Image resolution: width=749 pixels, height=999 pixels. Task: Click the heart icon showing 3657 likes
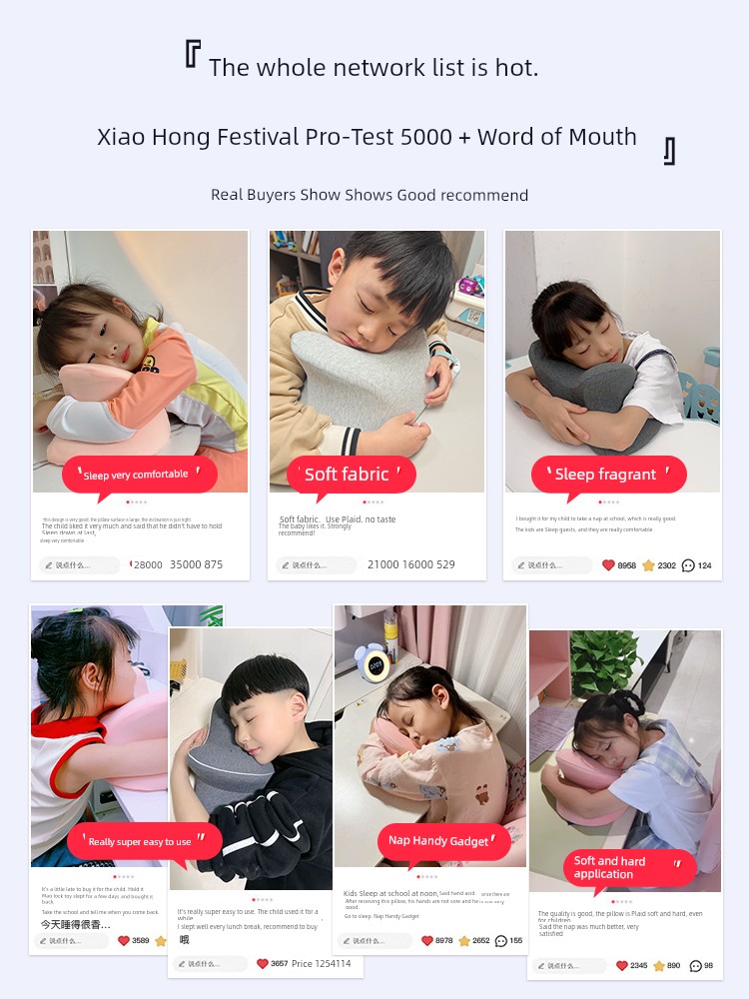coord(262,963)
